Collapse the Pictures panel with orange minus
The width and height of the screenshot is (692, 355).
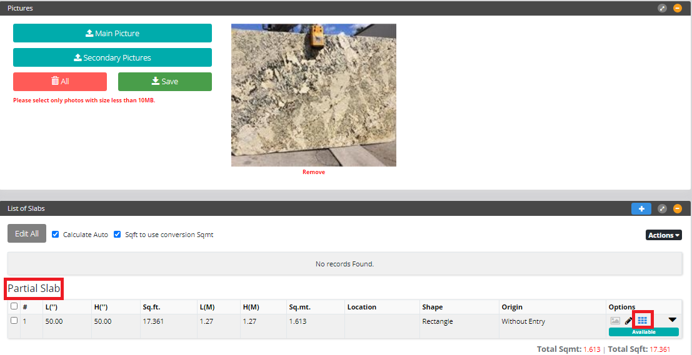tap(678, 8)
